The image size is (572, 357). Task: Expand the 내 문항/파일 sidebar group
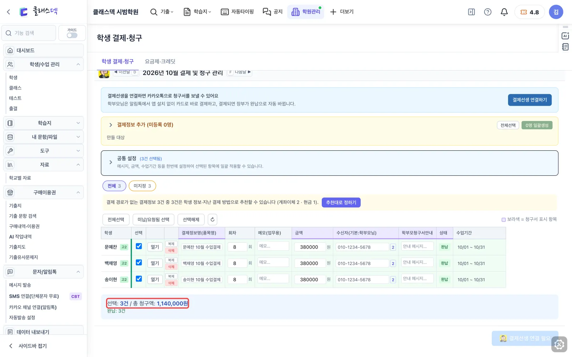(x=44, y=137)
